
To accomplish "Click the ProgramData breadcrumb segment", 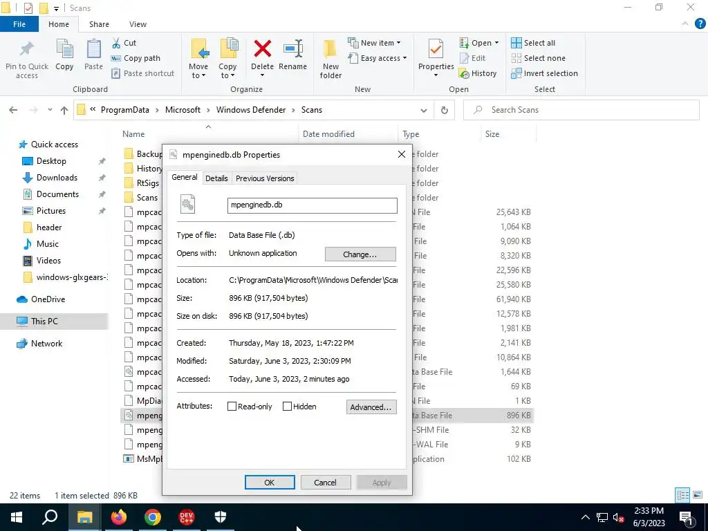I will [x=125, y=110].
